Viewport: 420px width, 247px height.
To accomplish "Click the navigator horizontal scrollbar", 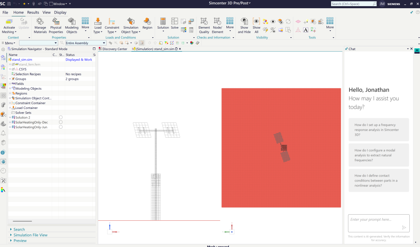I will pyautogui.click(x=22, y=221).
